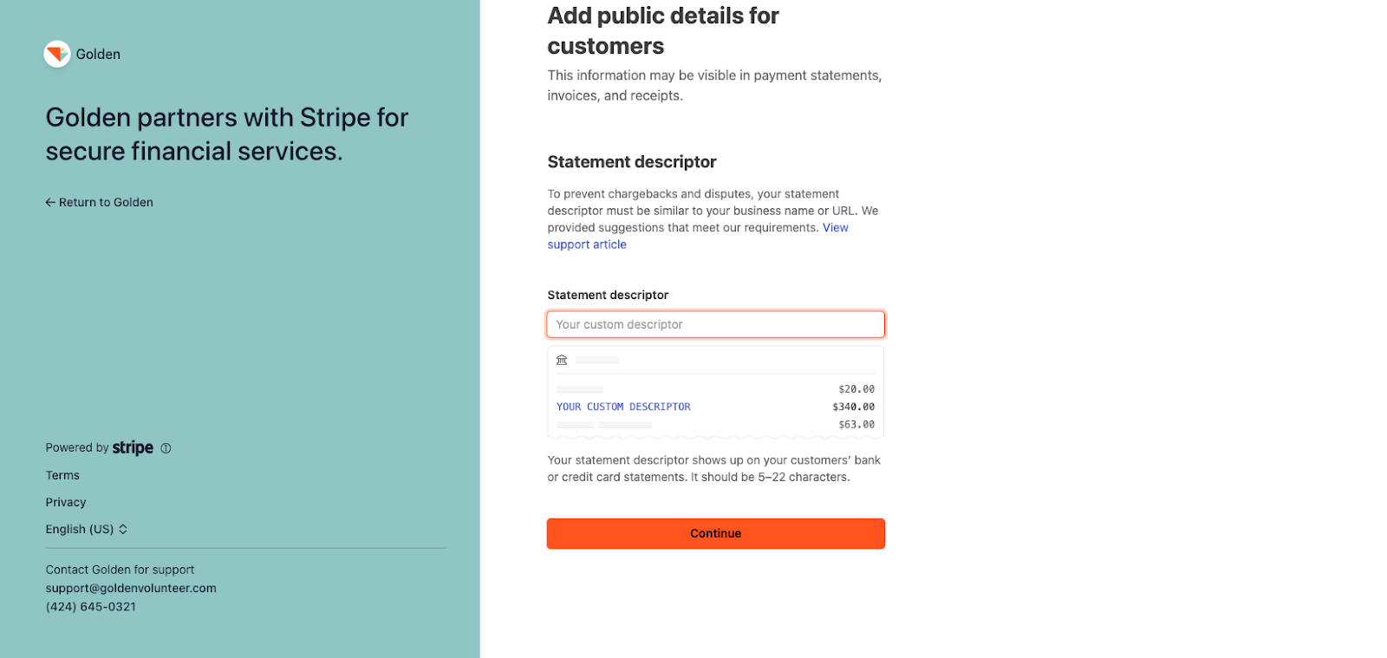This screenshot has width=1387, height=658.
Task: Open the English (US) language selector
Action: click(80, 529)
